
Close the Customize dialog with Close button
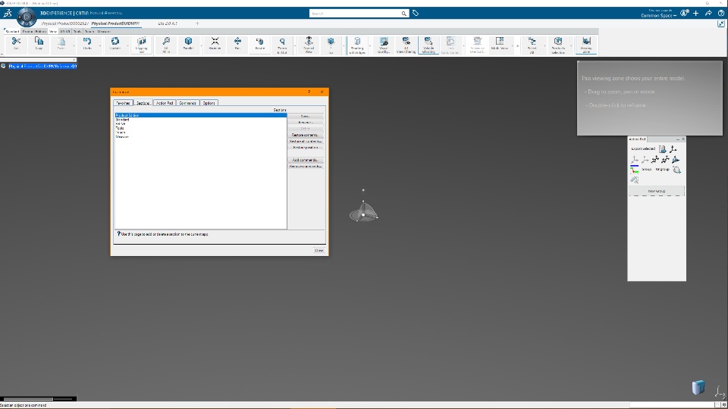[x=319, y=251]
